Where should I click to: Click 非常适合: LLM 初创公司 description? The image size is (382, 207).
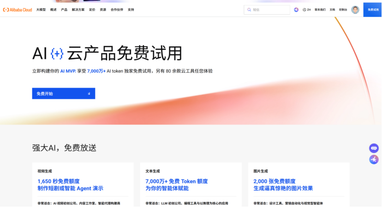(187, 203)
